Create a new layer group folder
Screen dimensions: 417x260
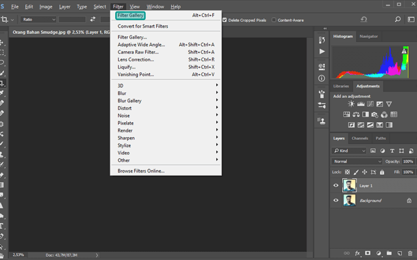[x=389, y=253]
